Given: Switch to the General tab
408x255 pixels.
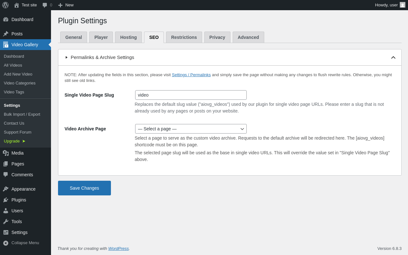Looking at the screenshot, I should click(74, 37).
